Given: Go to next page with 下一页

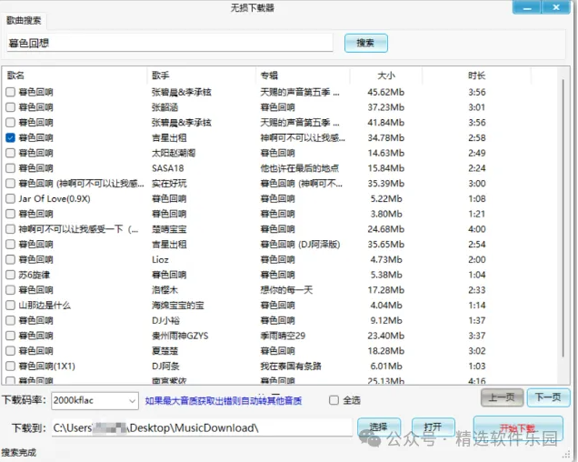Looking at the screenshot, I should point(548,397).
